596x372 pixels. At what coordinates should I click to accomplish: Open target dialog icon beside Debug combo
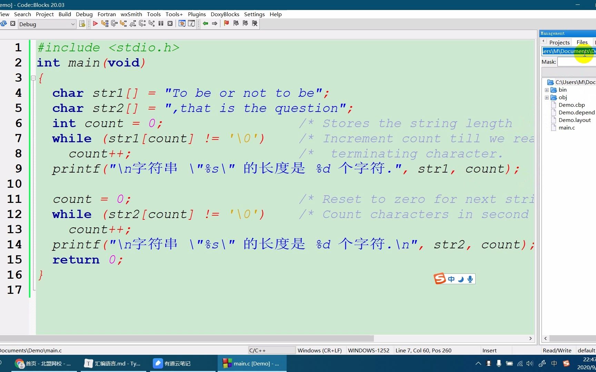coord(82,23)
